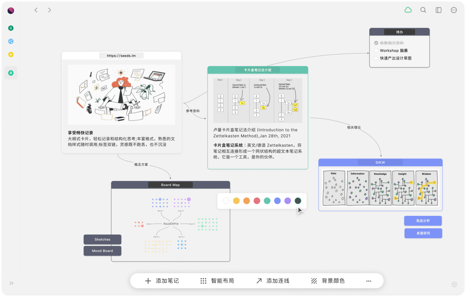The image size is (466, 297).
Task: Check the 快速产出设计草图 todo item
Action: (376, 58)
